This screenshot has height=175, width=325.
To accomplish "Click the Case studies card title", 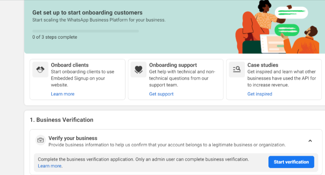I will point(263,65).
